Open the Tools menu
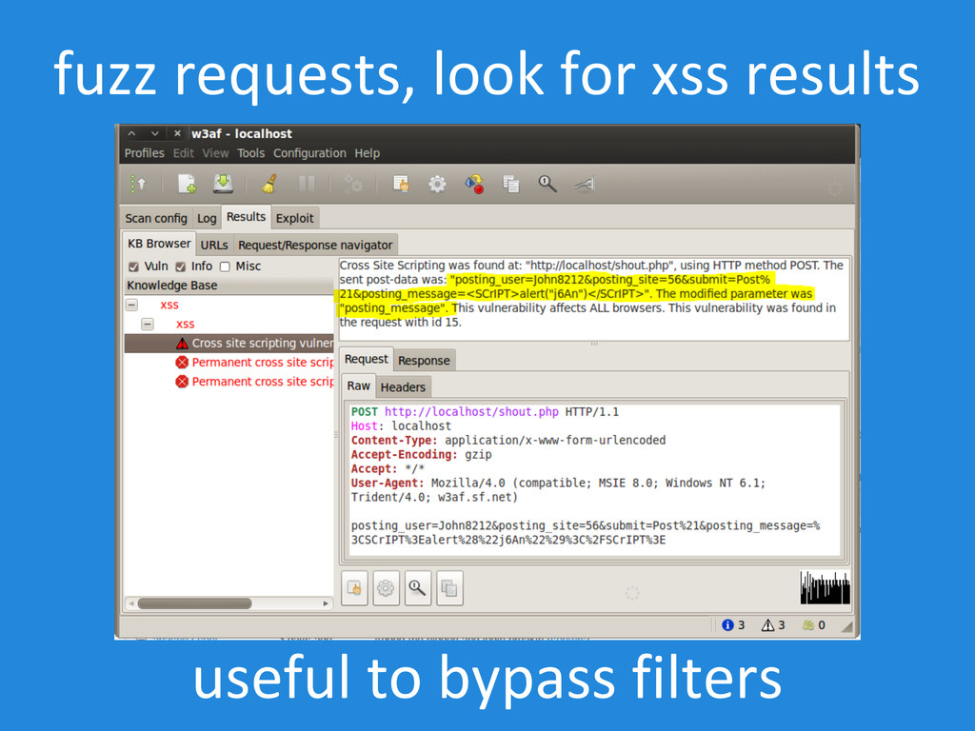This screenshot has height=731, width=975. tap(250, 153)
